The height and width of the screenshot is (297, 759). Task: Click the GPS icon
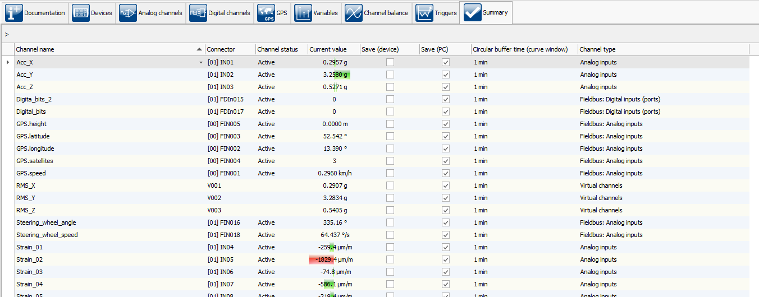tap(266, 13)
